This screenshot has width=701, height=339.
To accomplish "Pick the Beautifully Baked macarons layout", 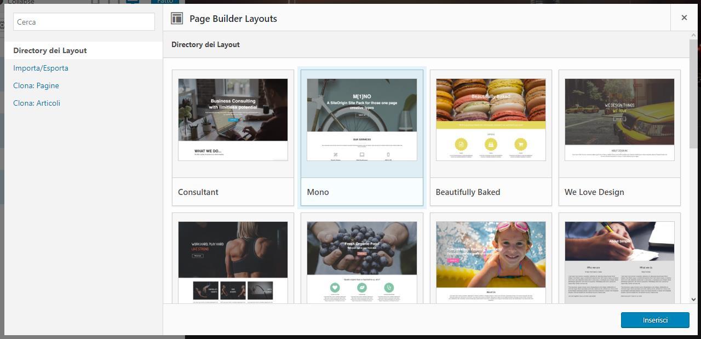I will click(x=491, y=119).
